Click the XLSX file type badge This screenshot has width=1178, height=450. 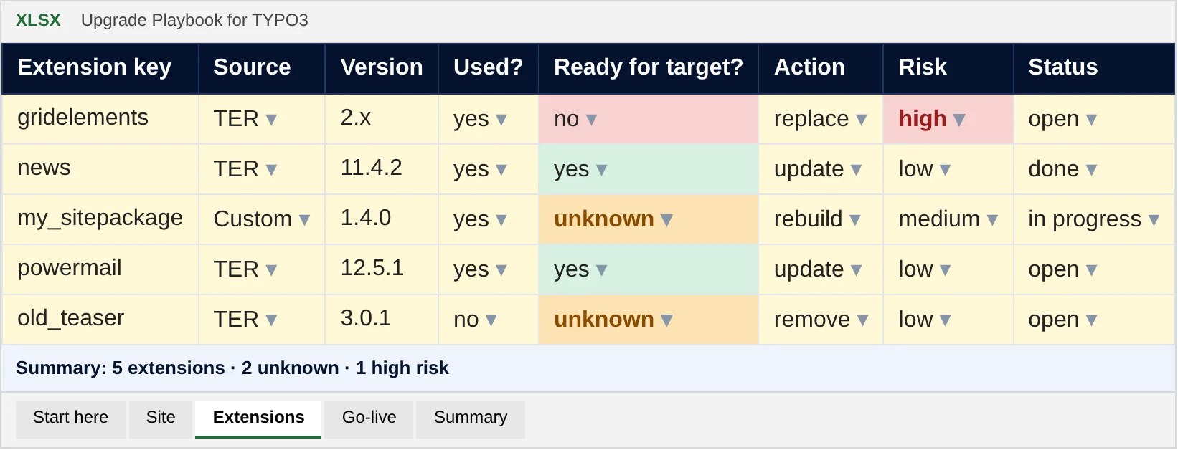pyautogui.click(x=38, y=20)
